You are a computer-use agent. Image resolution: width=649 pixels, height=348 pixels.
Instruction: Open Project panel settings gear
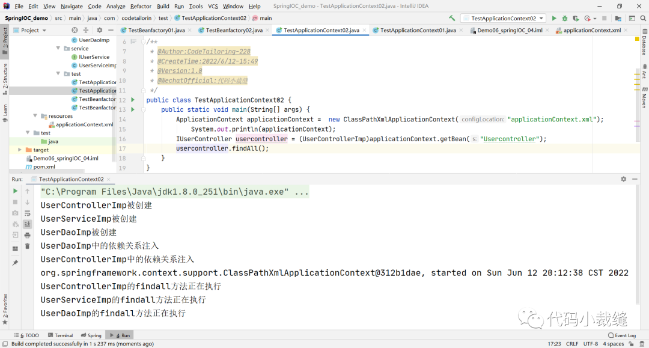99,30
